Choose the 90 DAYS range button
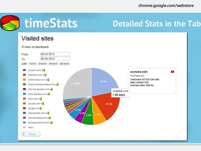Screen dimensions: 201x151 [53, 64]
